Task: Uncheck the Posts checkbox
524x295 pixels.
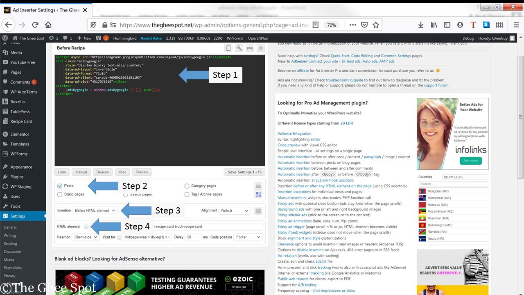Action: (60, 186)
